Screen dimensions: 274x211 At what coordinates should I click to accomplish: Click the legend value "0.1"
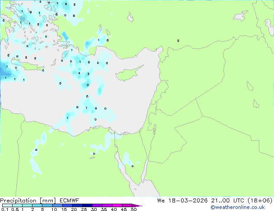5,209
